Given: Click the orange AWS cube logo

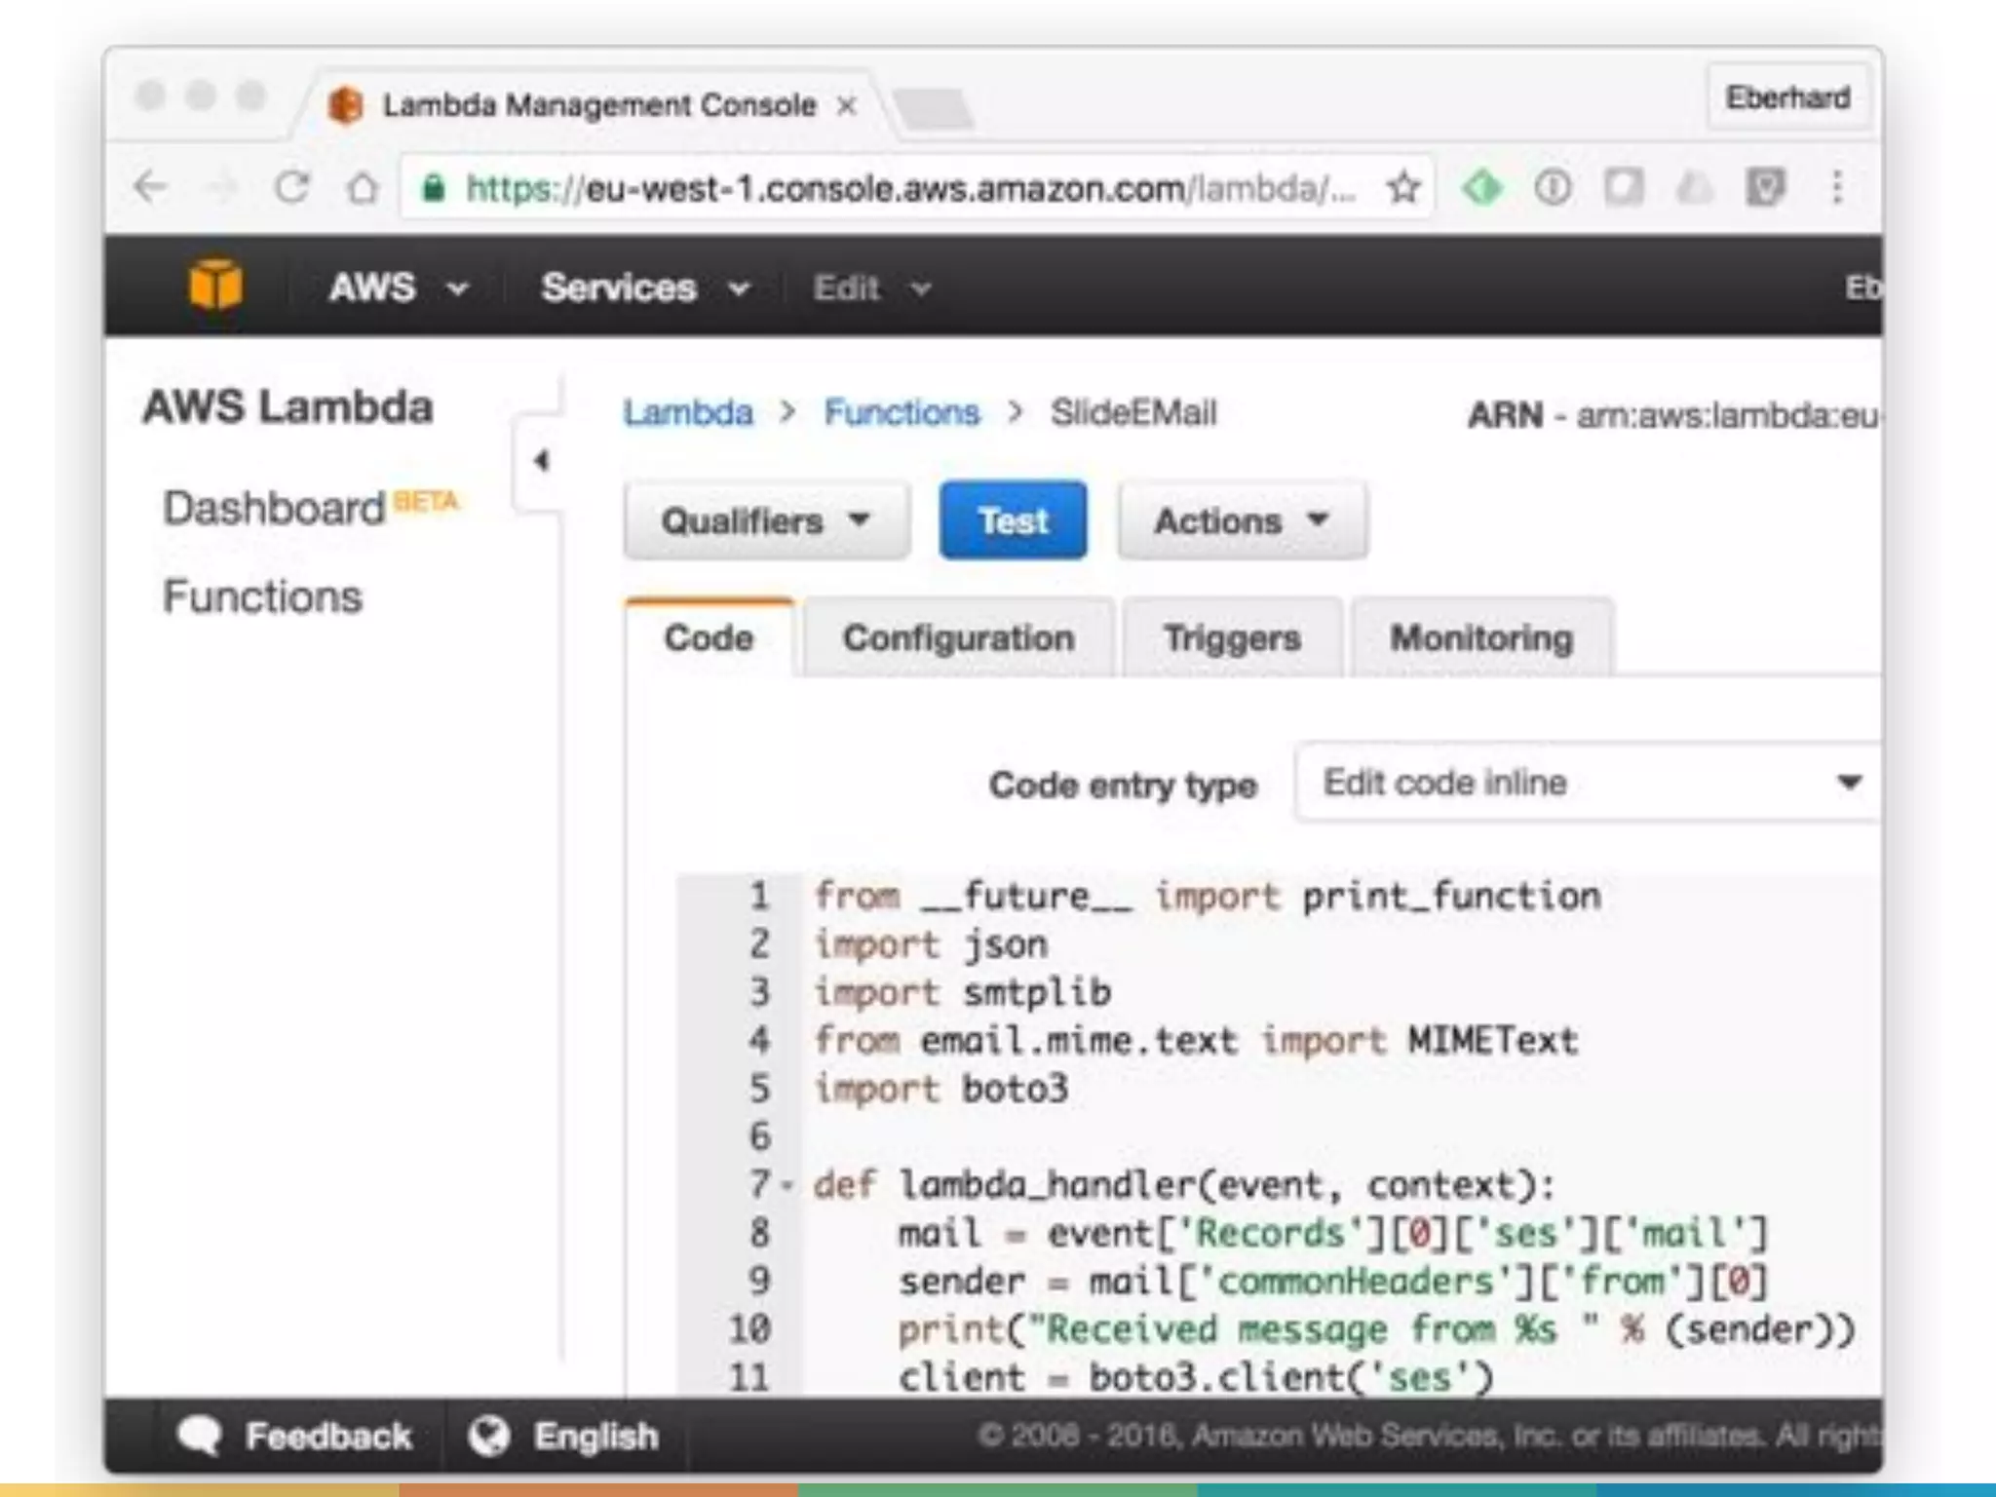Looking at the screenshot, I should pos(215,285).
